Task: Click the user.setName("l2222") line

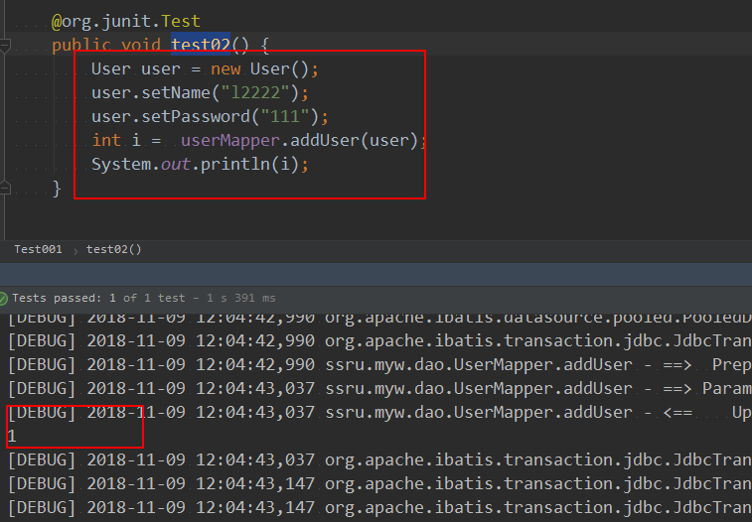Action: (x=200, y=93)
